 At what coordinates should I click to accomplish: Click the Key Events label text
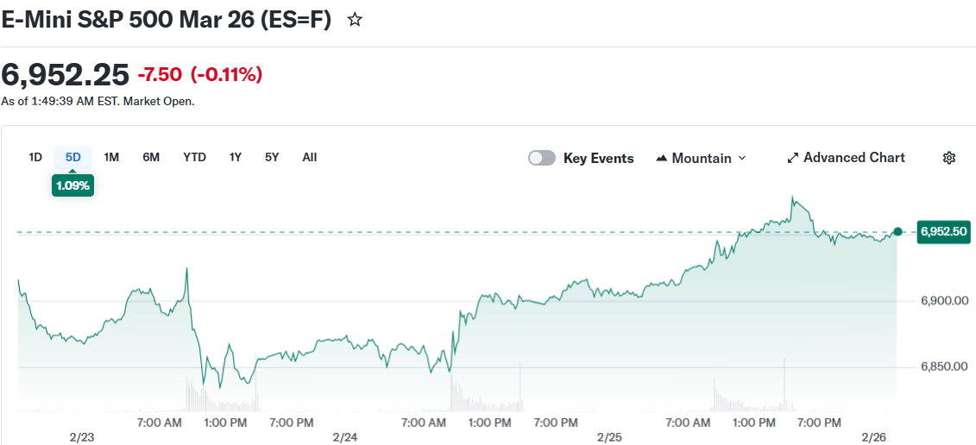click(x=598, y=158)
